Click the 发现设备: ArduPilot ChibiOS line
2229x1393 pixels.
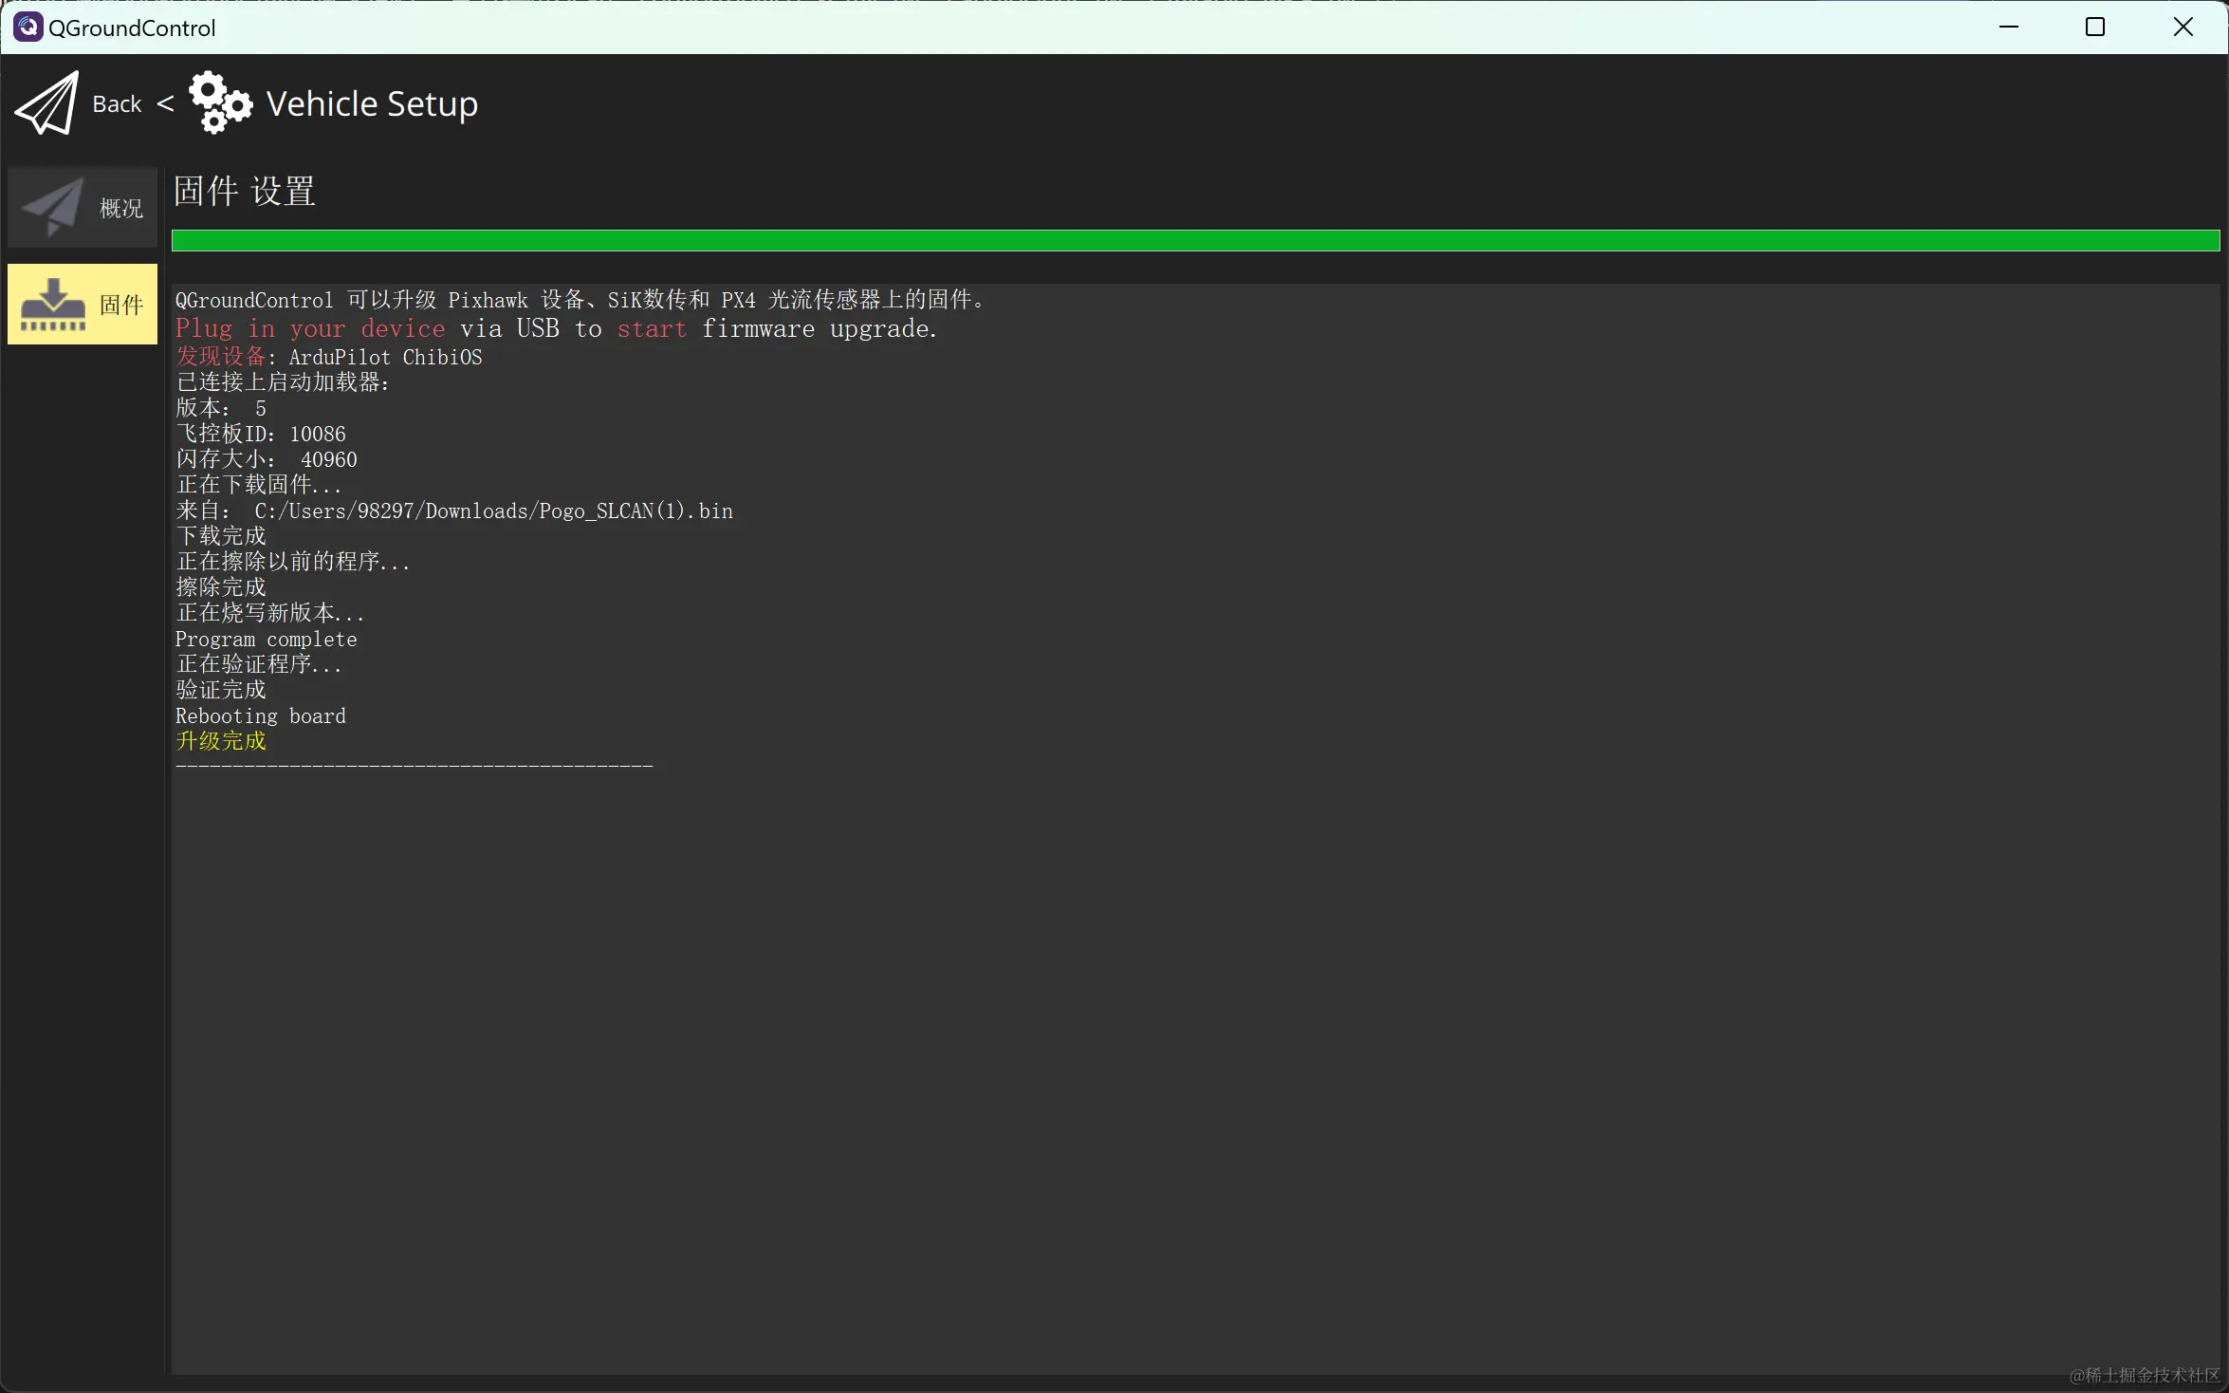point(329,358)
